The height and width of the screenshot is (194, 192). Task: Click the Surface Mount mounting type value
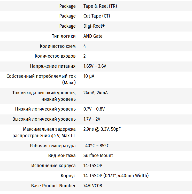click(98, 156)
